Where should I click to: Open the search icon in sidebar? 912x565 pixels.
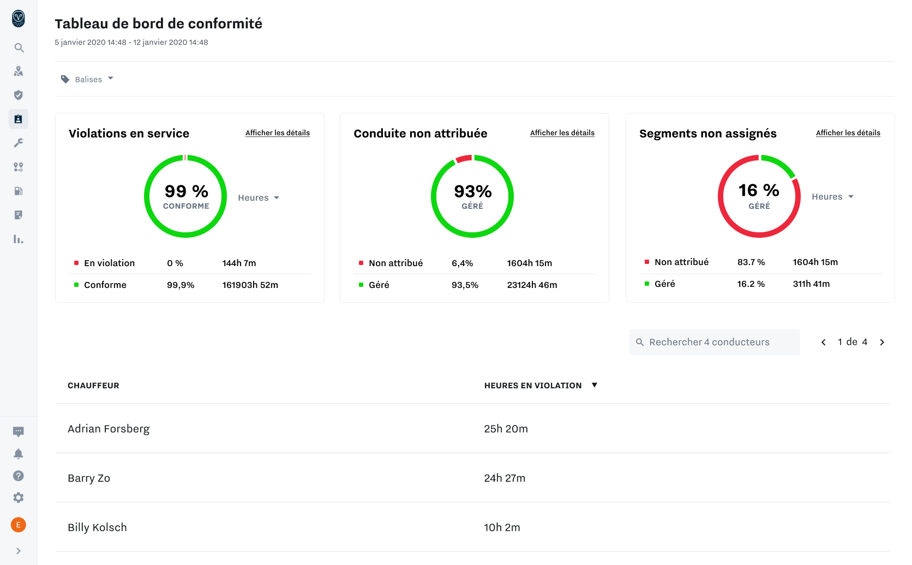tap(19, 48)
